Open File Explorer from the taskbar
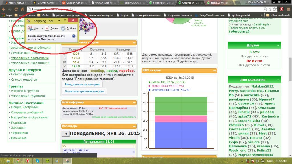The width and height of the screenshot is (292, 164). [8, 161]
